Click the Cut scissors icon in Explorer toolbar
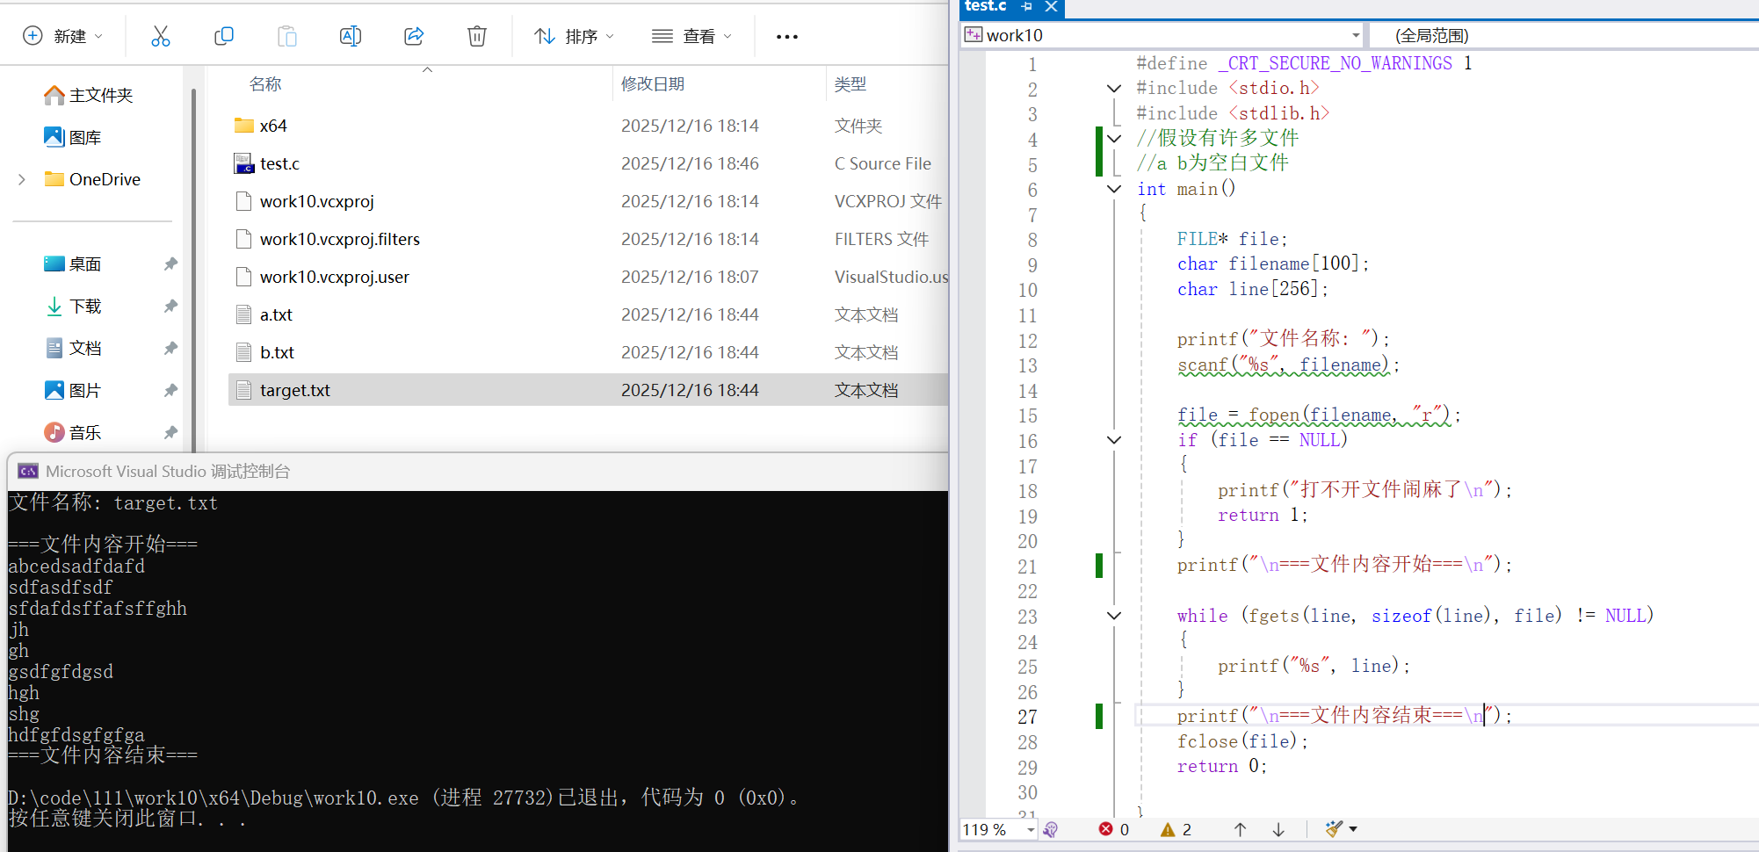Screen dimensions: 1759x852 tap(160, 36)
